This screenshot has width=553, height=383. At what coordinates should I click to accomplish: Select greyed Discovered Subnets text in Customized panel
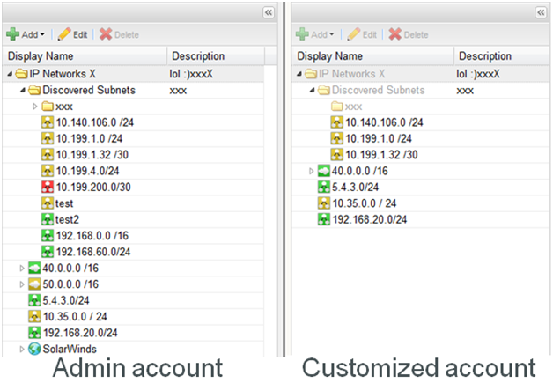coord(378,90)
